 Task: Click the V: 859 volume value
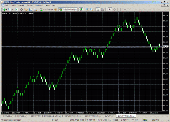[135, 120]
